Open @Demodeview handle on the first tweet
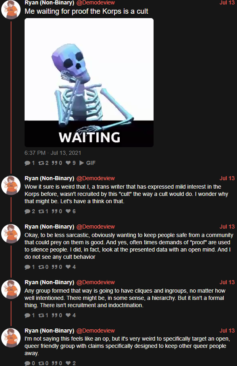The image size is (237, 366). pos(96,3)
